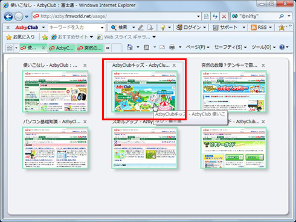The image size is (296, 222).
Task: Close the 突然の故障？ thumbnail
Action: [x=263, y=66]
